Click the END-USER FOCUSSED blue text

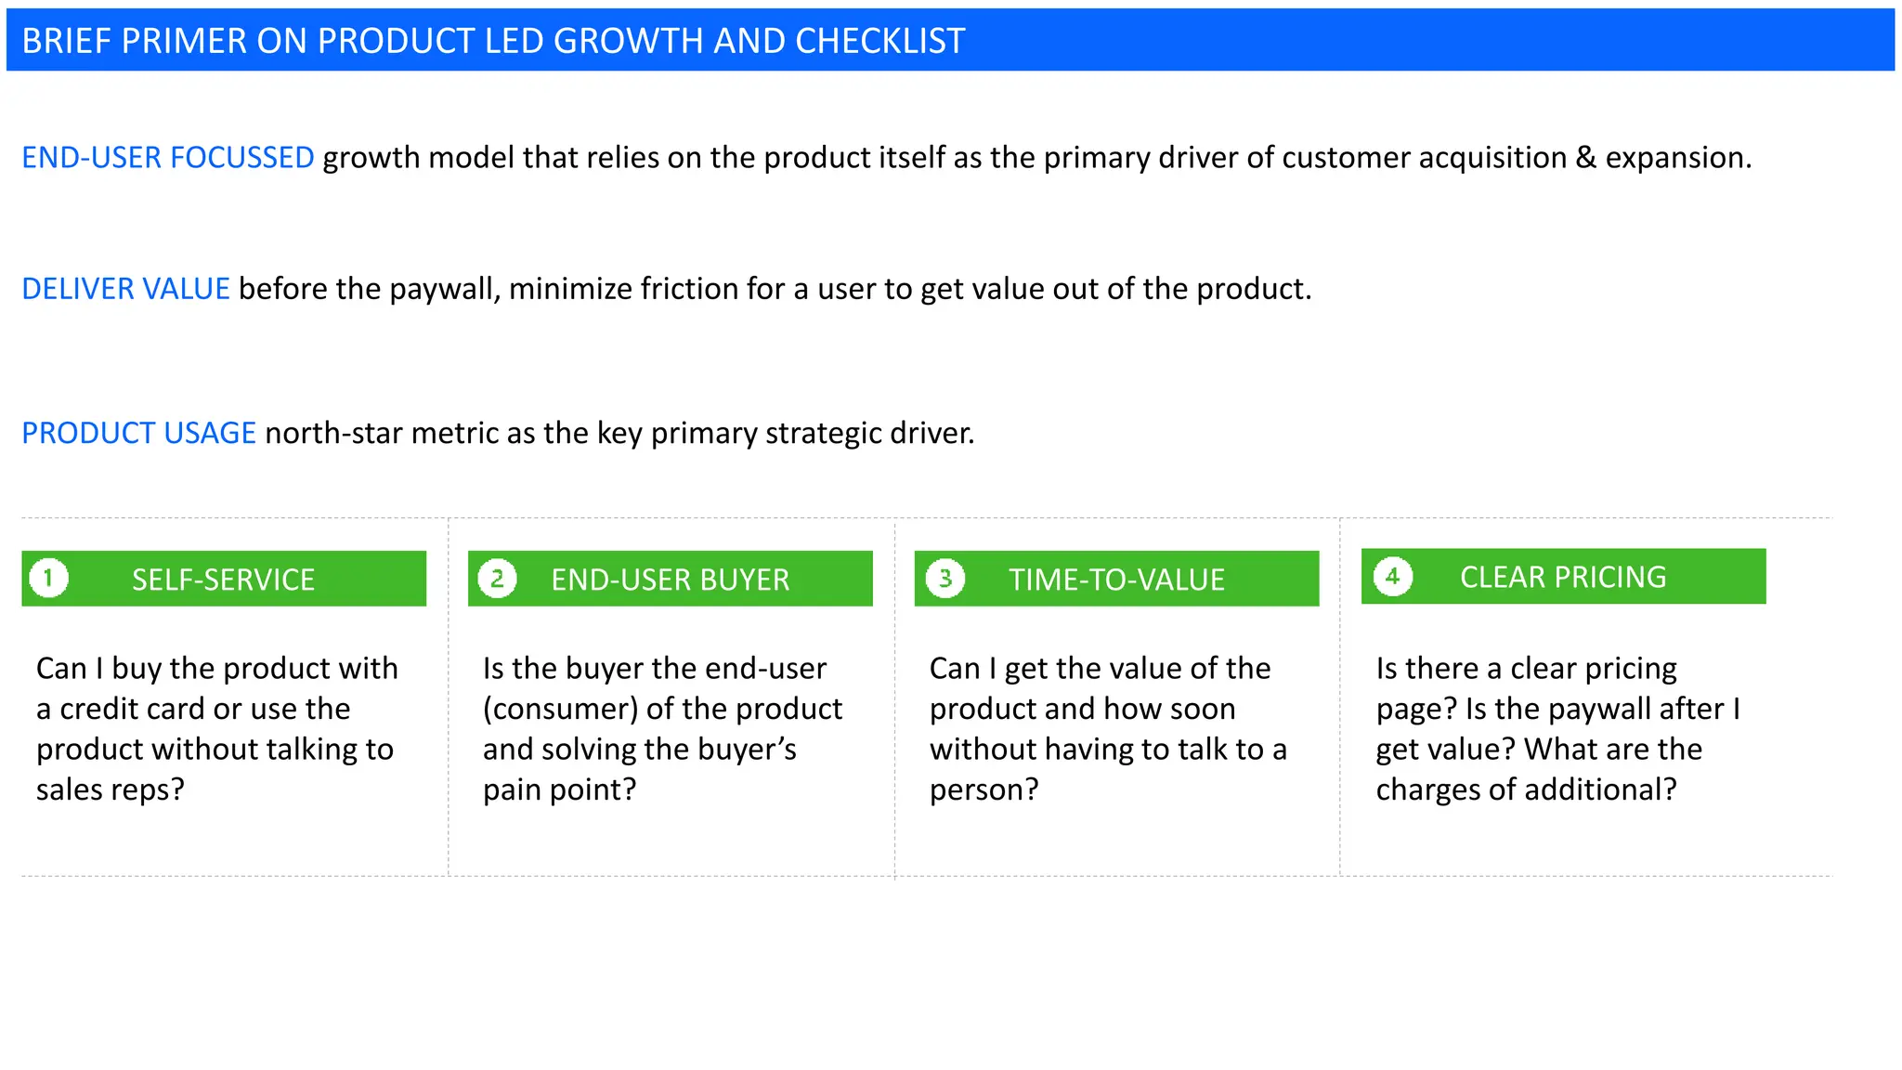[168, 158]
